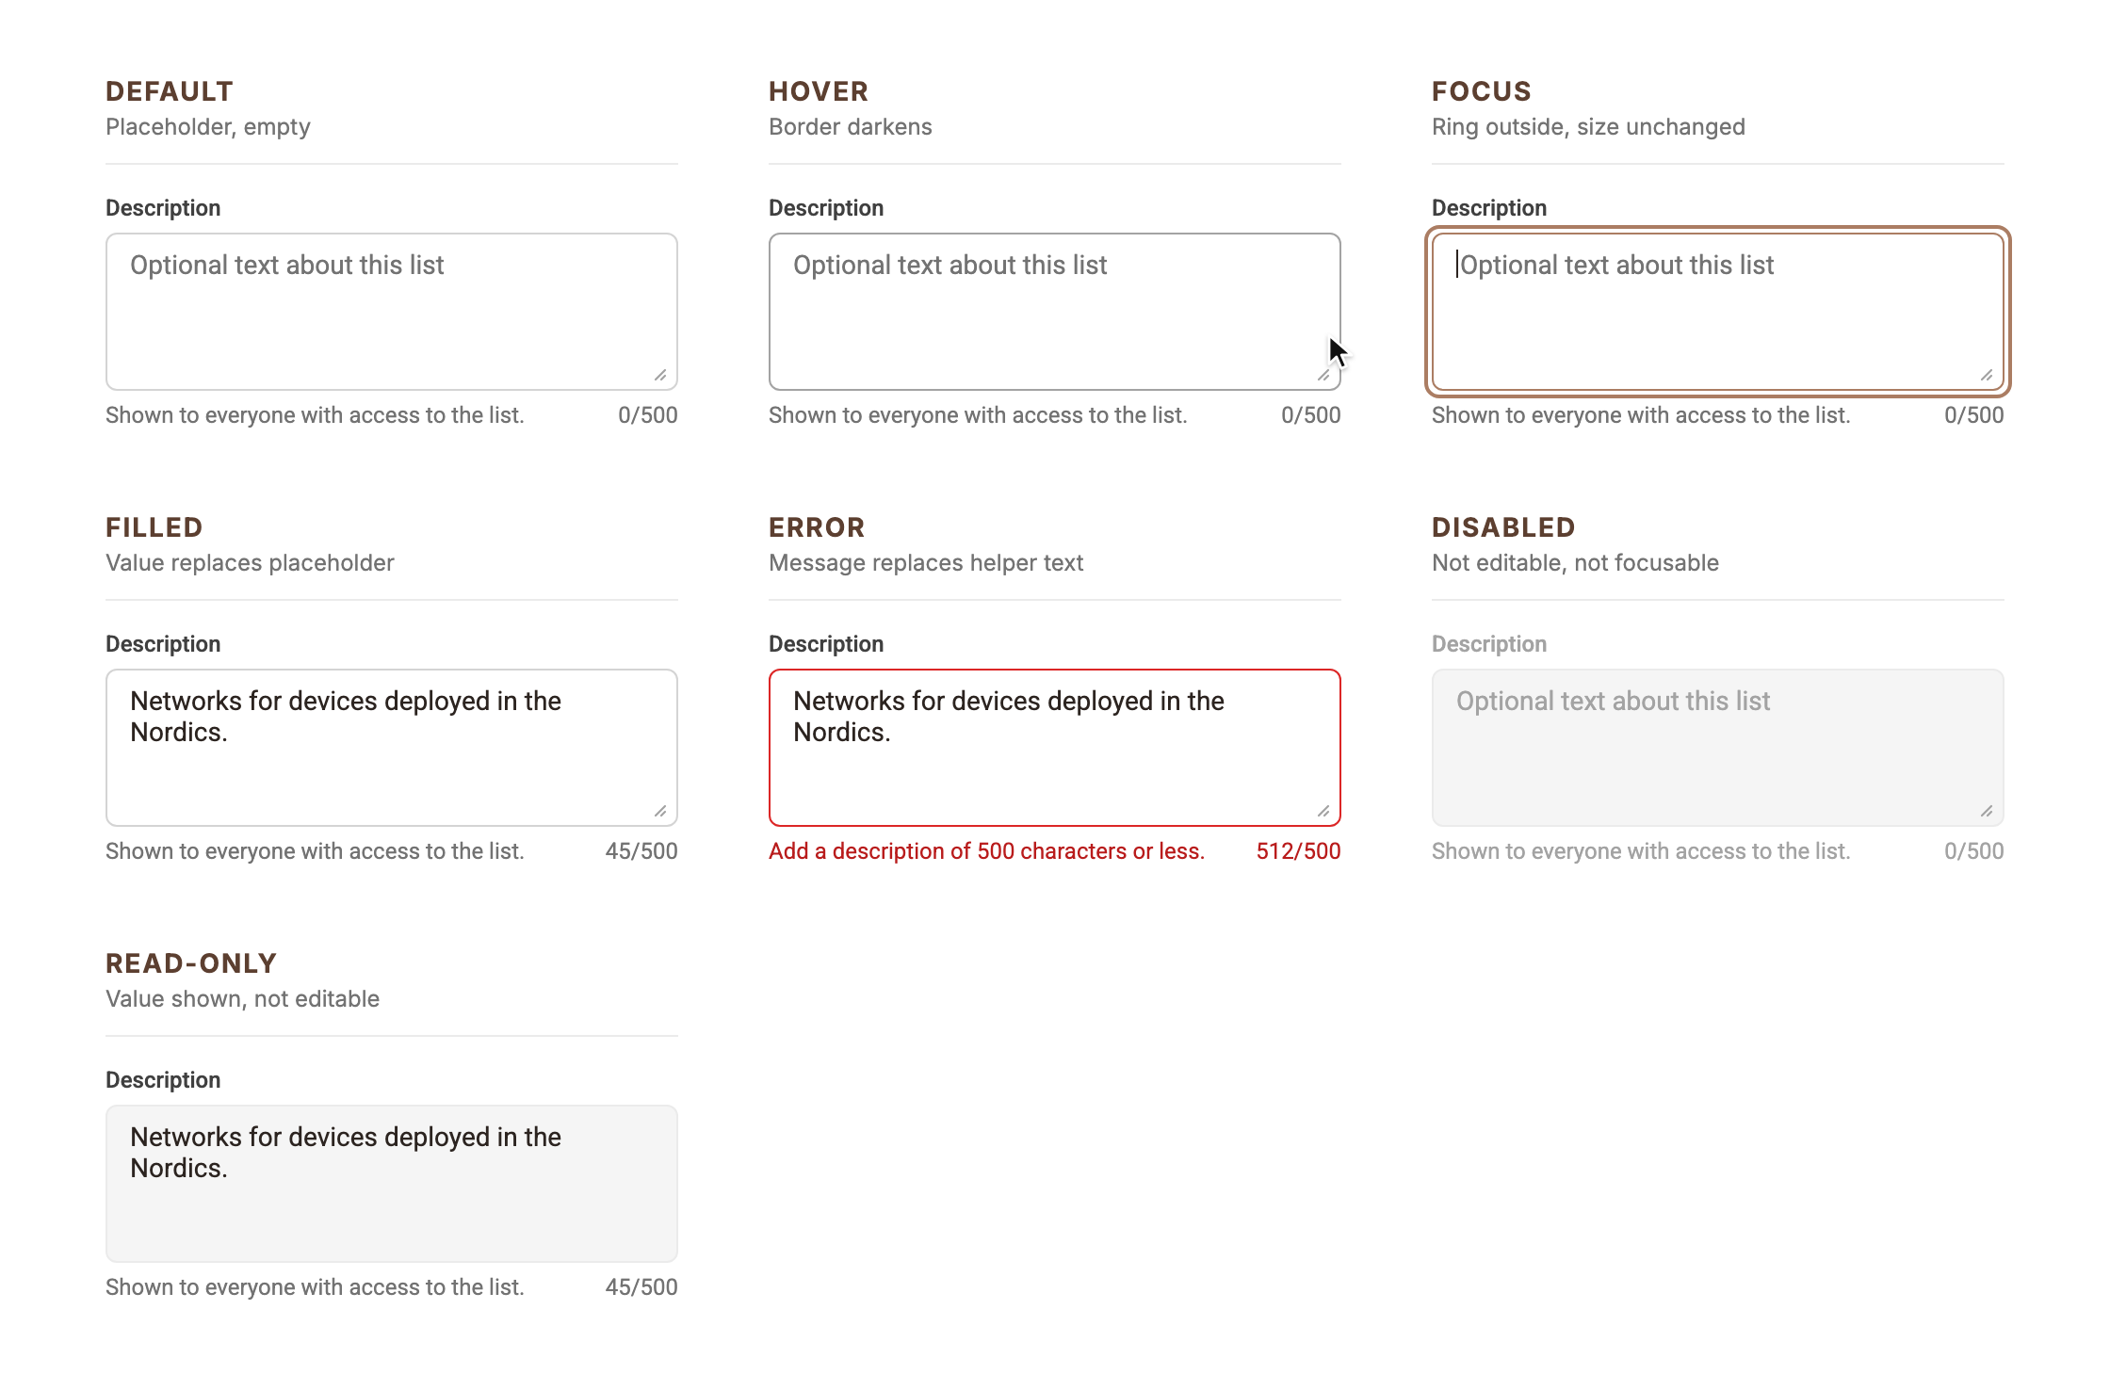Image resolution: width=2110 pixels, height=1390 pixels.
Task: Click the 0/500 counter under Disabled
Action: [x=1974, y=851]
